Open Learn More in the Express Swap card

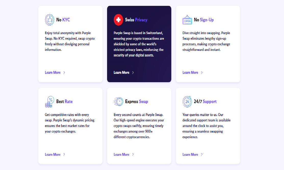(121, 154)
